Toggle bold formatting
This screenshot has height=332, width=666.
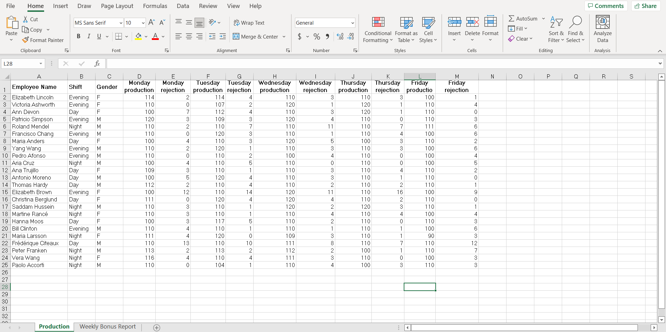click(x=78, y=36)
